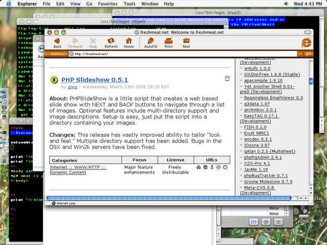Click the Internet Explorer 'e' logo

point(306,43)
